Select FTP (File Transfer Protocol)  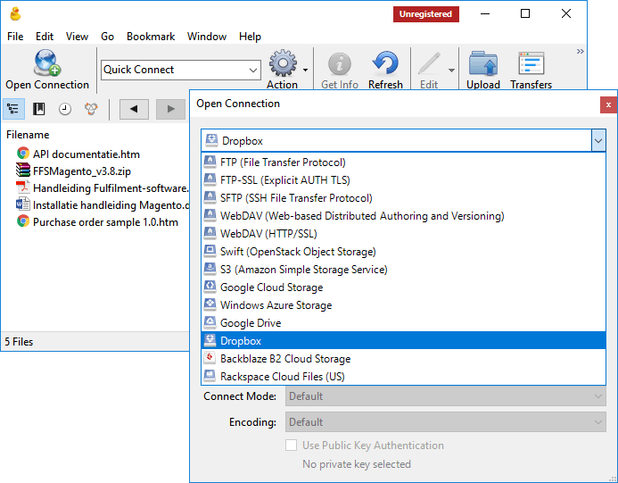pos(404,162)
